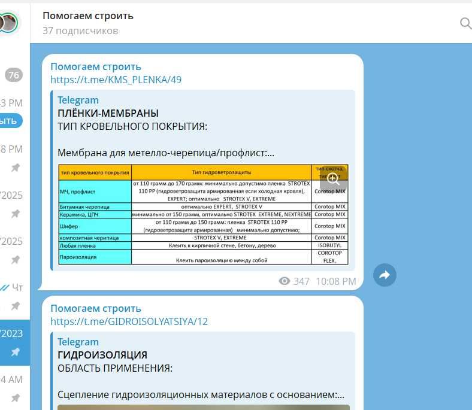Click the 10:08 PM message timestamp
The image size is (472, 410).
point(335,281)
